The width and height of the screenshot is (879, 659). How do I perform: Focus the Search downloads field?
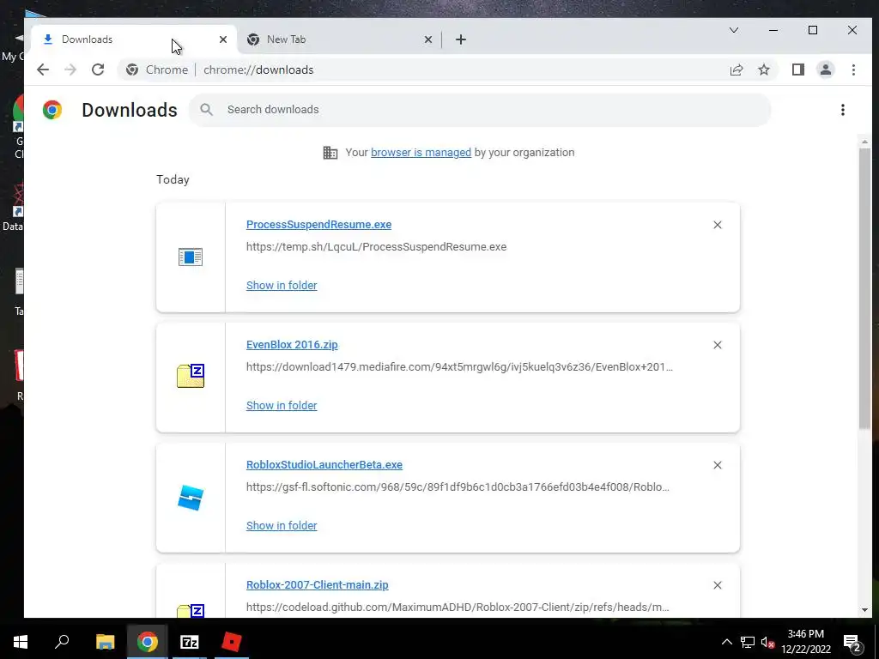coord(480,109)
